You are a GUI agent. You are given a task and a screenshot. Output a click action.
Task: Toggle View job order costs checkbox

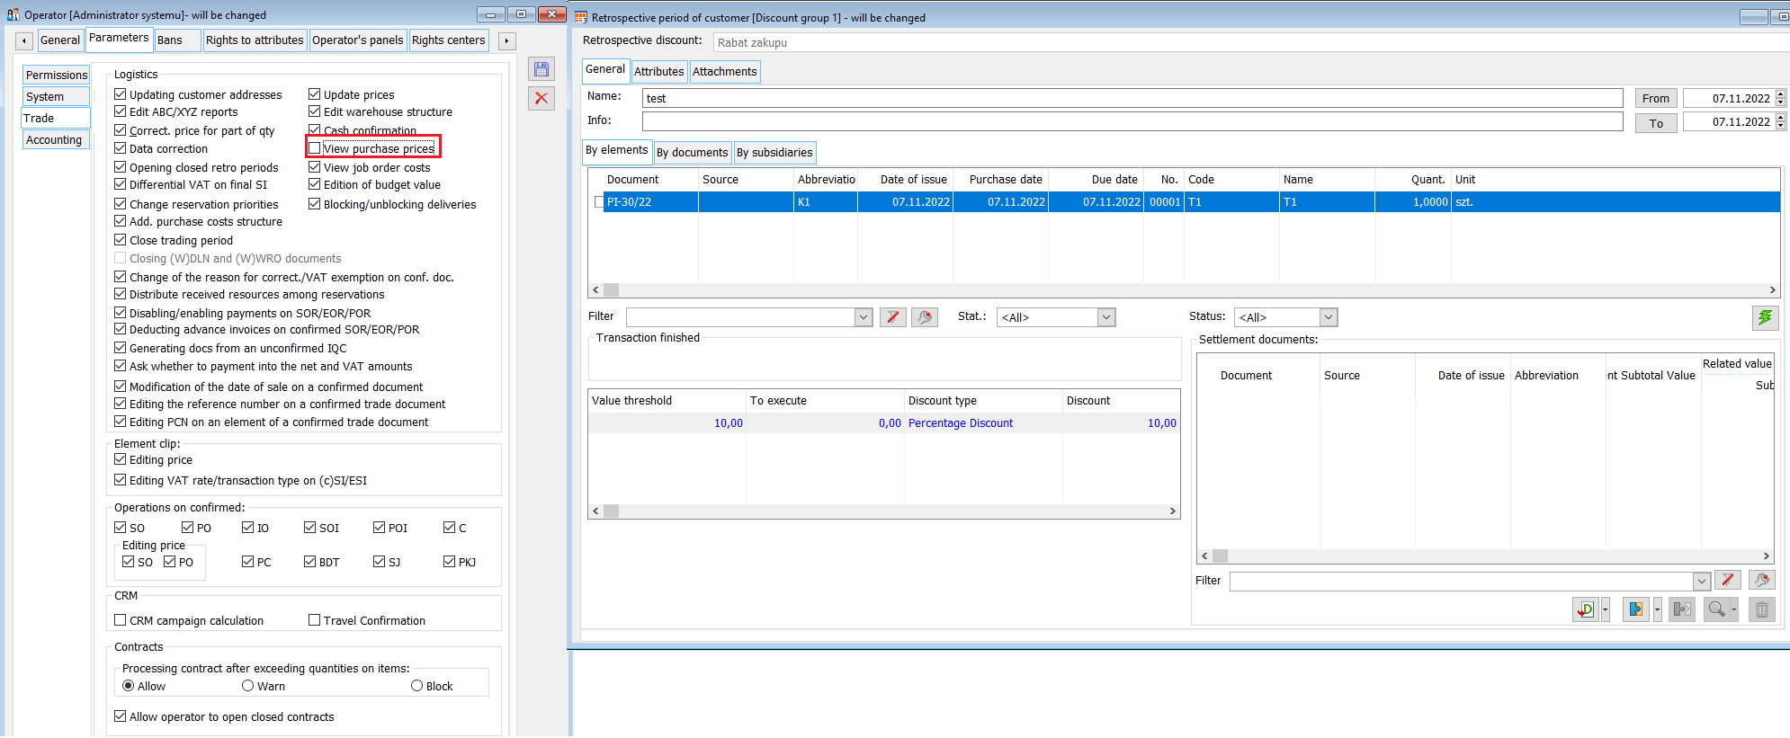314,167
